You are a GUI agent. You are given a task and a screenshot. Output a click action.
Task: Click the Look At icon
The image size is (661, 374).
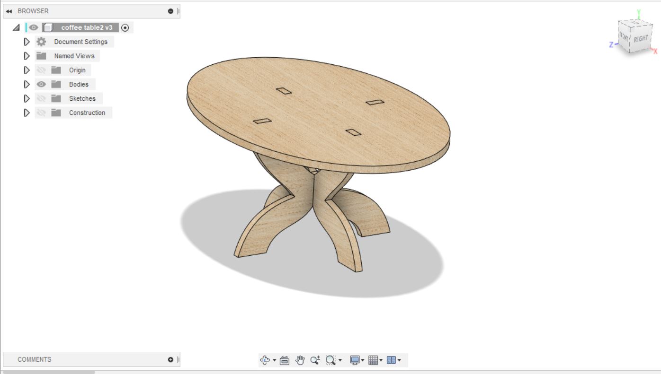[x=285, y=360]
